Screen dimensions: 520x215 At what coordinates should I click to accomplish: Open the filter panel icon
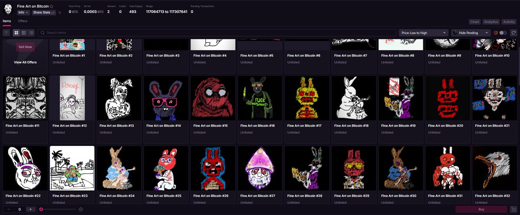[6, 32]
